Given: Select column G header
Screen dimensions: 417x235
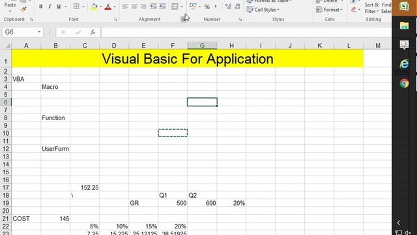Looking at the screenshot, I should (x=202, y=46).
